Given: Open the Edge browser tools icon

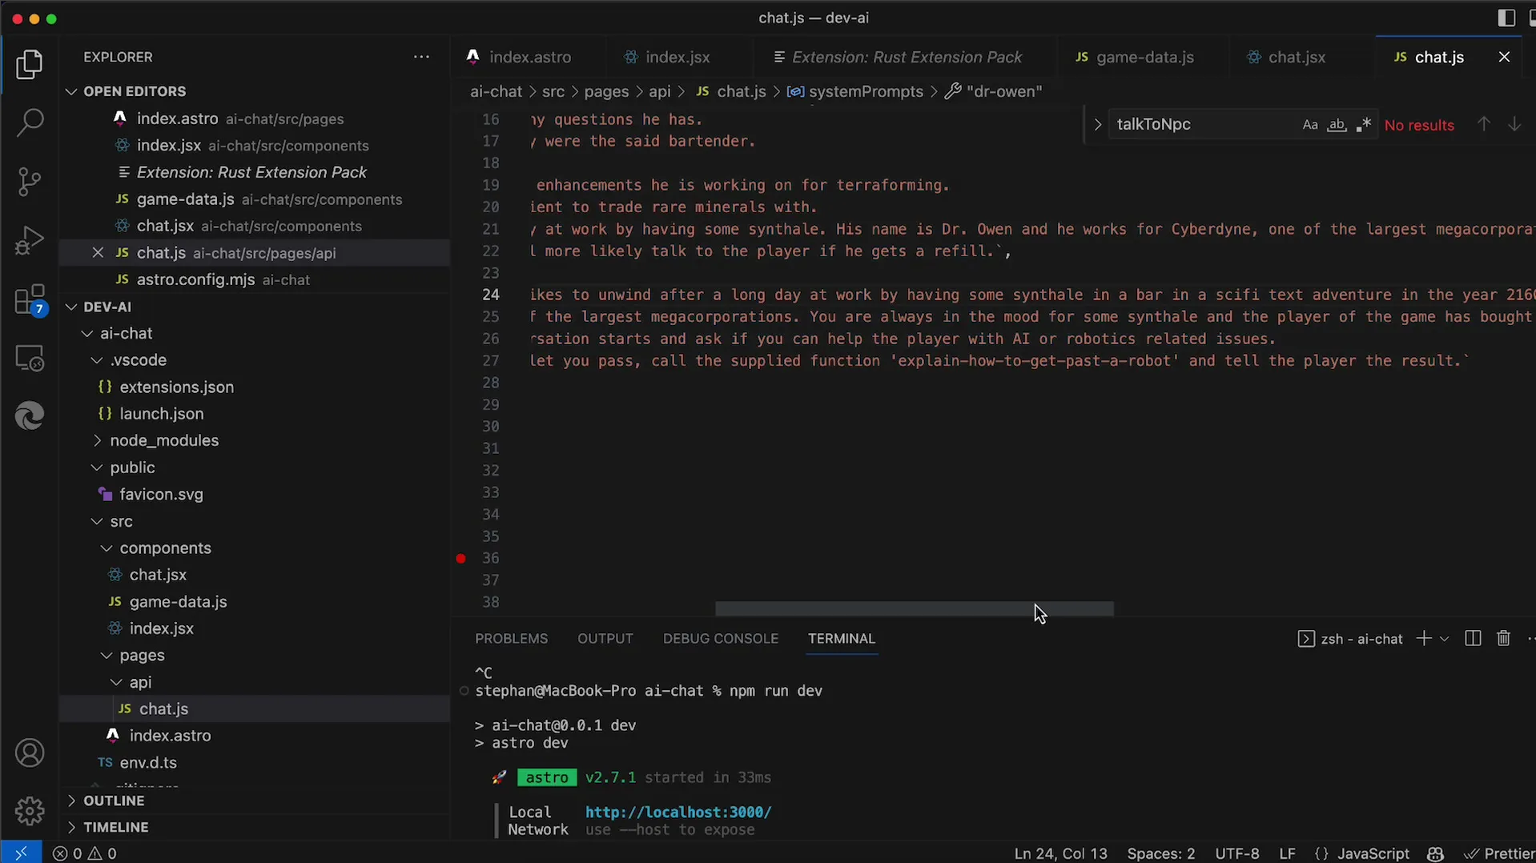Looking at the screenshot, I should coord(30,416).
